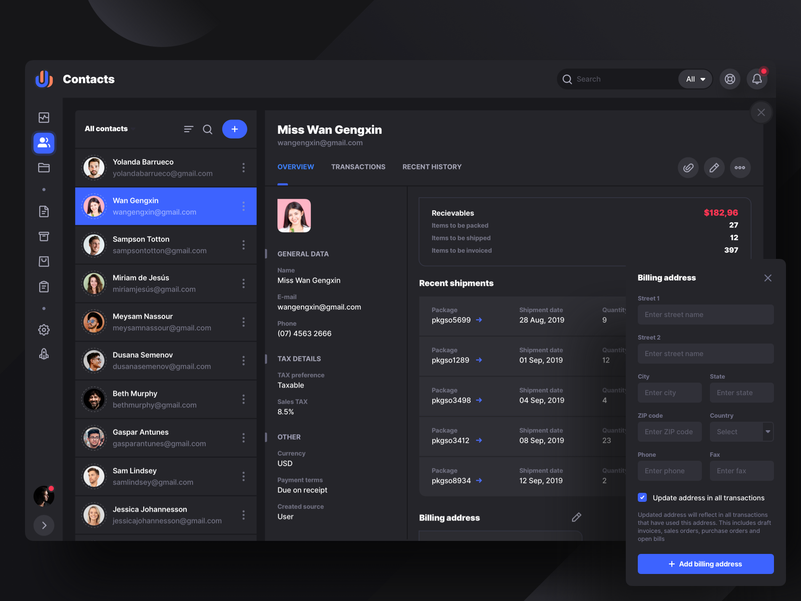Expand the sidebar using the chevron arrow
This screenshot has height=601, width=801.
click(44, 525)
